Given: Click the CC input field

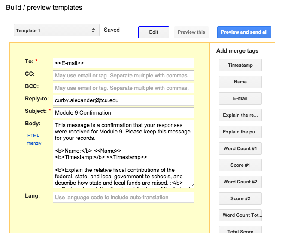Looking at the screenshot, I should 124,75.
